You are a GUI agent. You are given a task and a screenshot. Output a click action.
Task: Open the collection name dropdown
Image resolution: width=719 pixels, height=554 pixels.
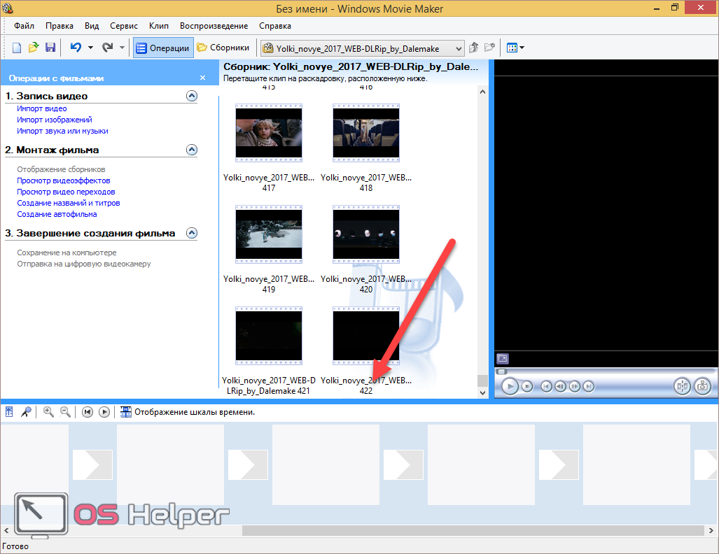click(x=459, y=48)
